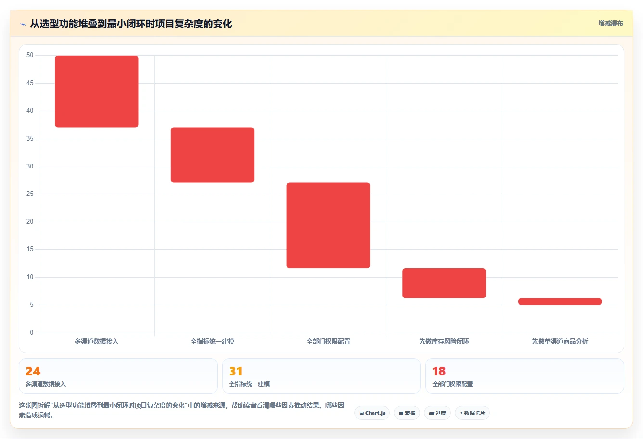Click the 进度 tag chip
The width and height of the screenshot is (643, 439).
437,413
